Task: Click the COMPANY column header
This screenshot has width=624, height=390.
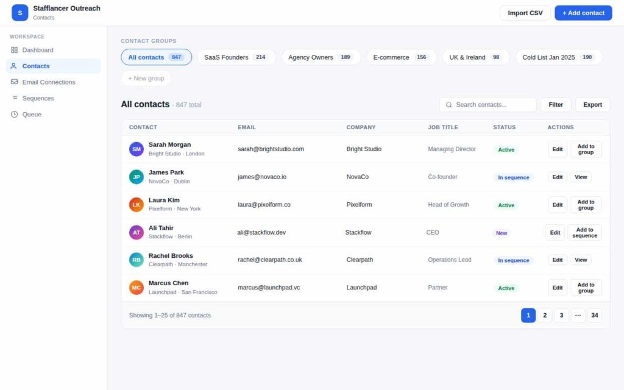Action: [361, 127]
